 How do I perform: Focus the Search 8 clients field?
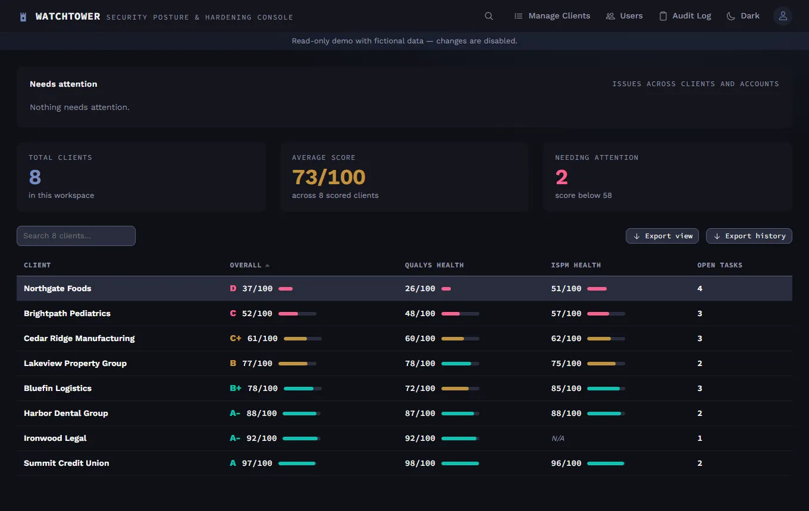tap(76, 236)
